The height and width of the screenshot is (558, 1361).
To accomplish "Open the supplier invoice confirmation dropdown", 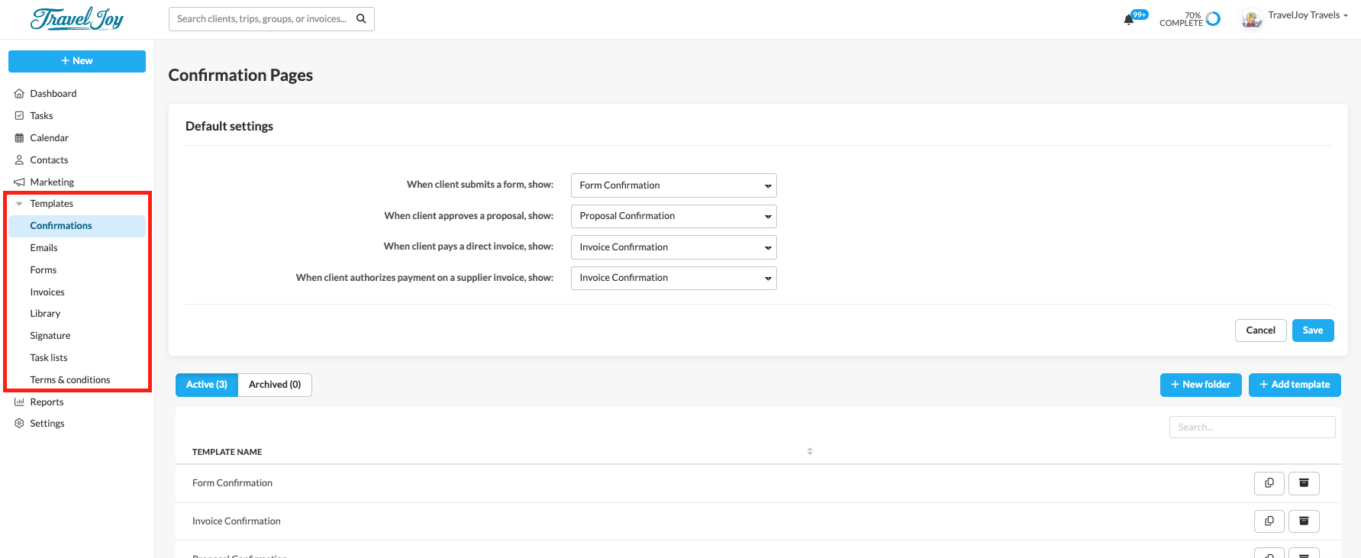I will tap(674, 278).
